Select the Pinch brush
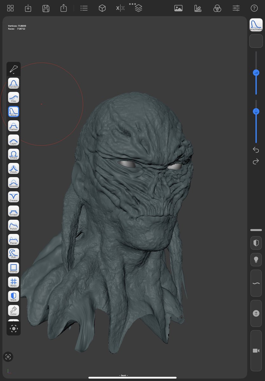This screenshot has height=381, width=265. click(13, 168)
